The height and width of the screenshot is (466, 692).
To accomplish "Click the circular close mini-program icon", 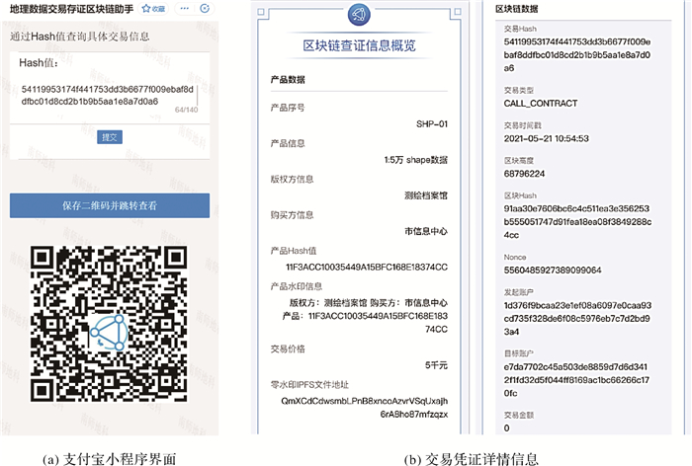I will coord(205,8).
